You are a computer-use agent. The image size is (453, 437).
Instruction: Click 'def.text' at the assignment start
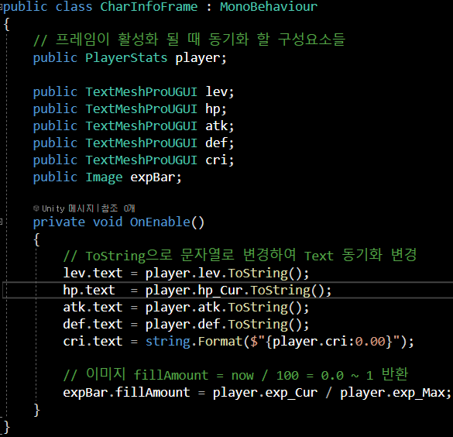(x=93, y=324)
